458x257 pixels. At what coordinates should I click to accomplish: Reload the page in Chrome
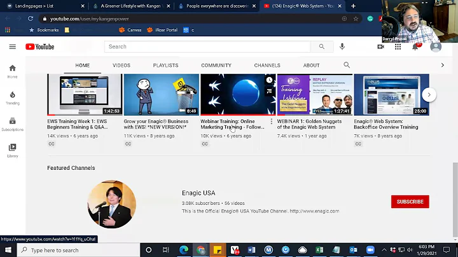(x=31, y=18)
